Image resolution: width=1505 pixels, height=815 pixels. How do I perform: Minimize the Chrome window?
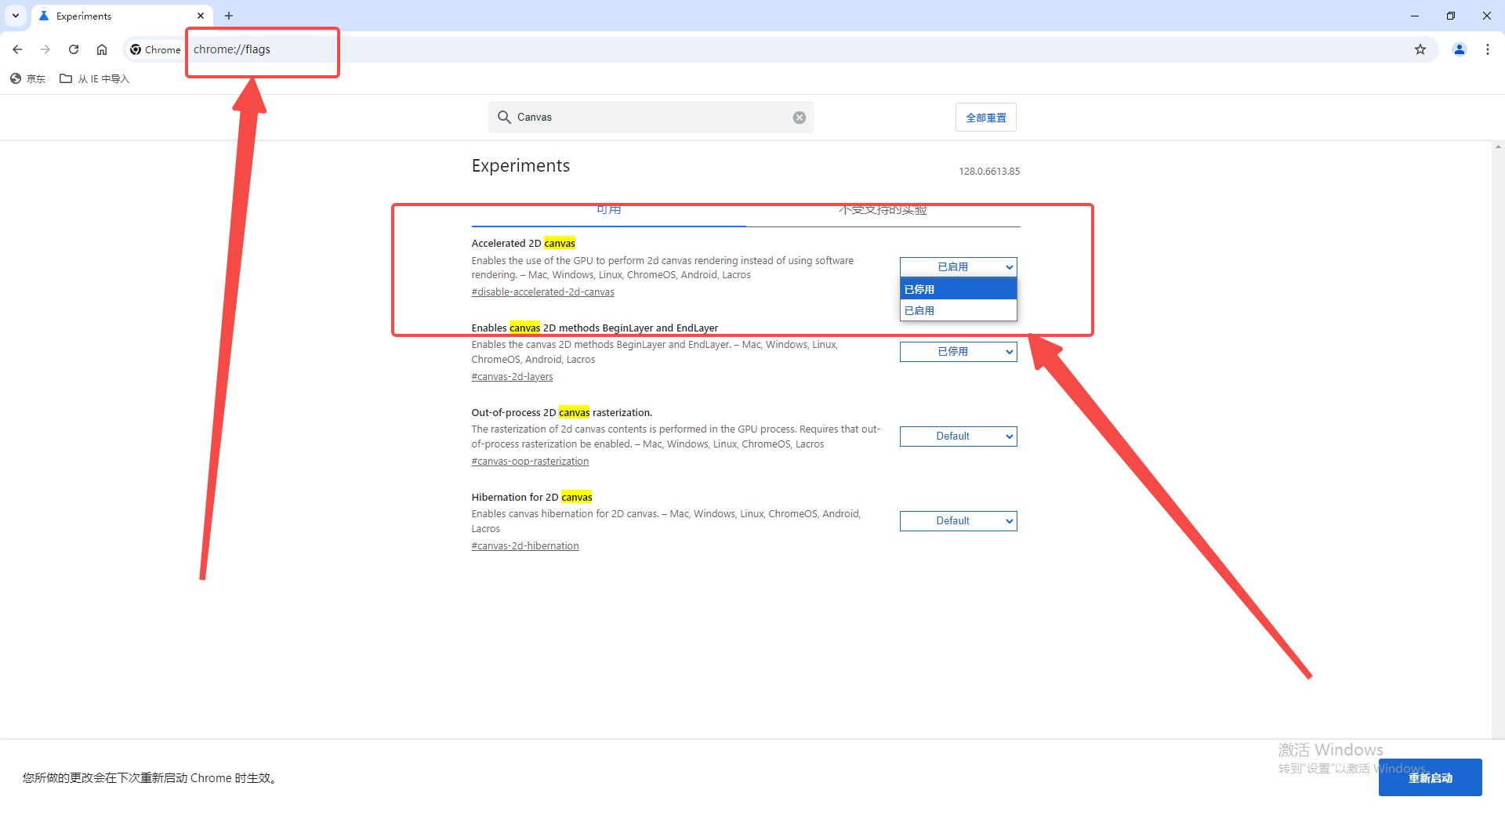click(x=1415, y=16)
